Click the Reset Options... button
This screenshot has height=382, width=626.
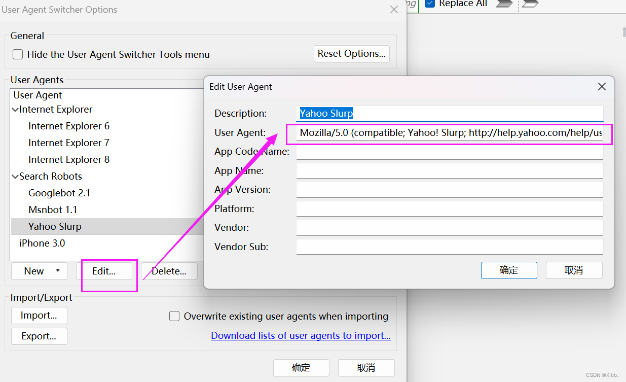point(352,54)
